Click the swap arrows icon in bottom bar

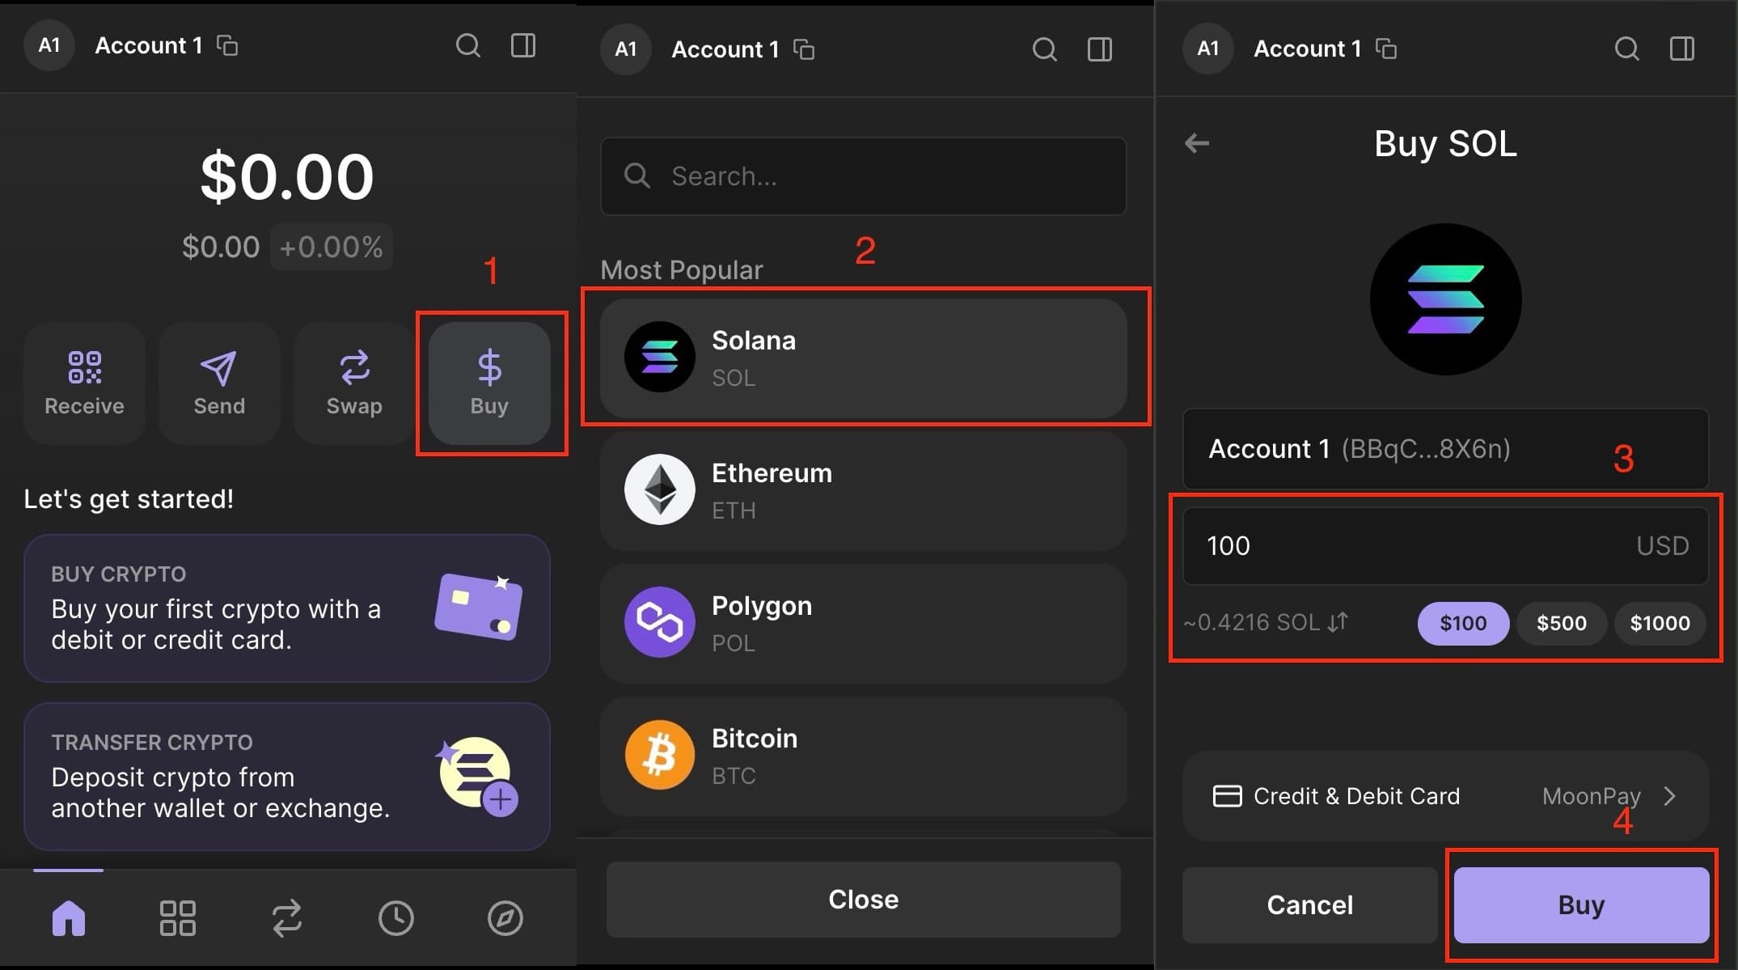(286, 918)
